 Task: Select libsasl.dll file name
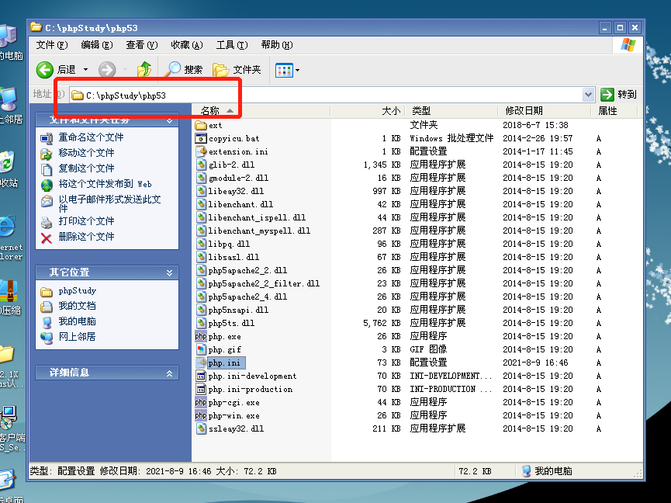tap(233, 257)
